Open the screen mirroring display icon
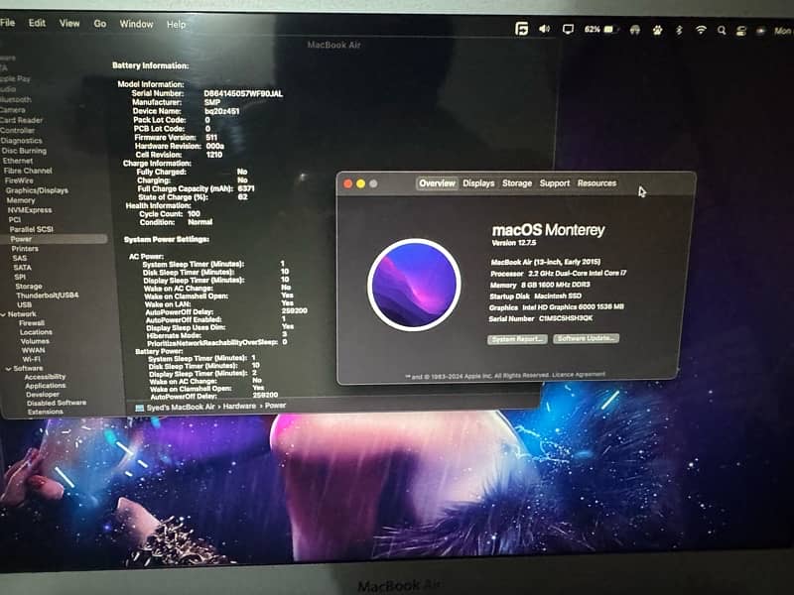 point(569,30)
